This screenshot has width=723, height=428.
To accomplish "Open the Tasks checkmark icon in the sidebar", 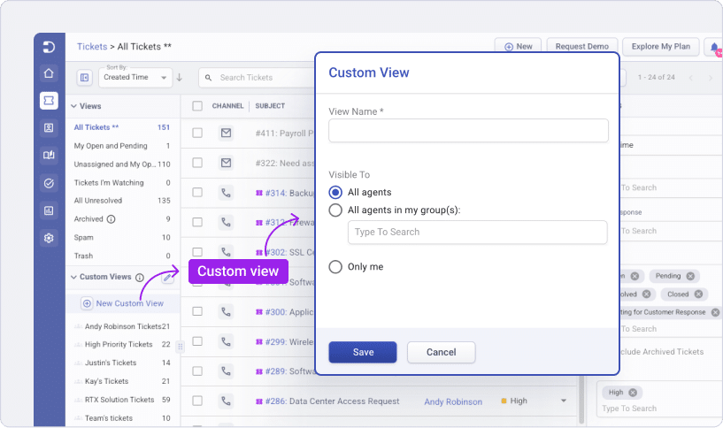I will click(49, 183).
